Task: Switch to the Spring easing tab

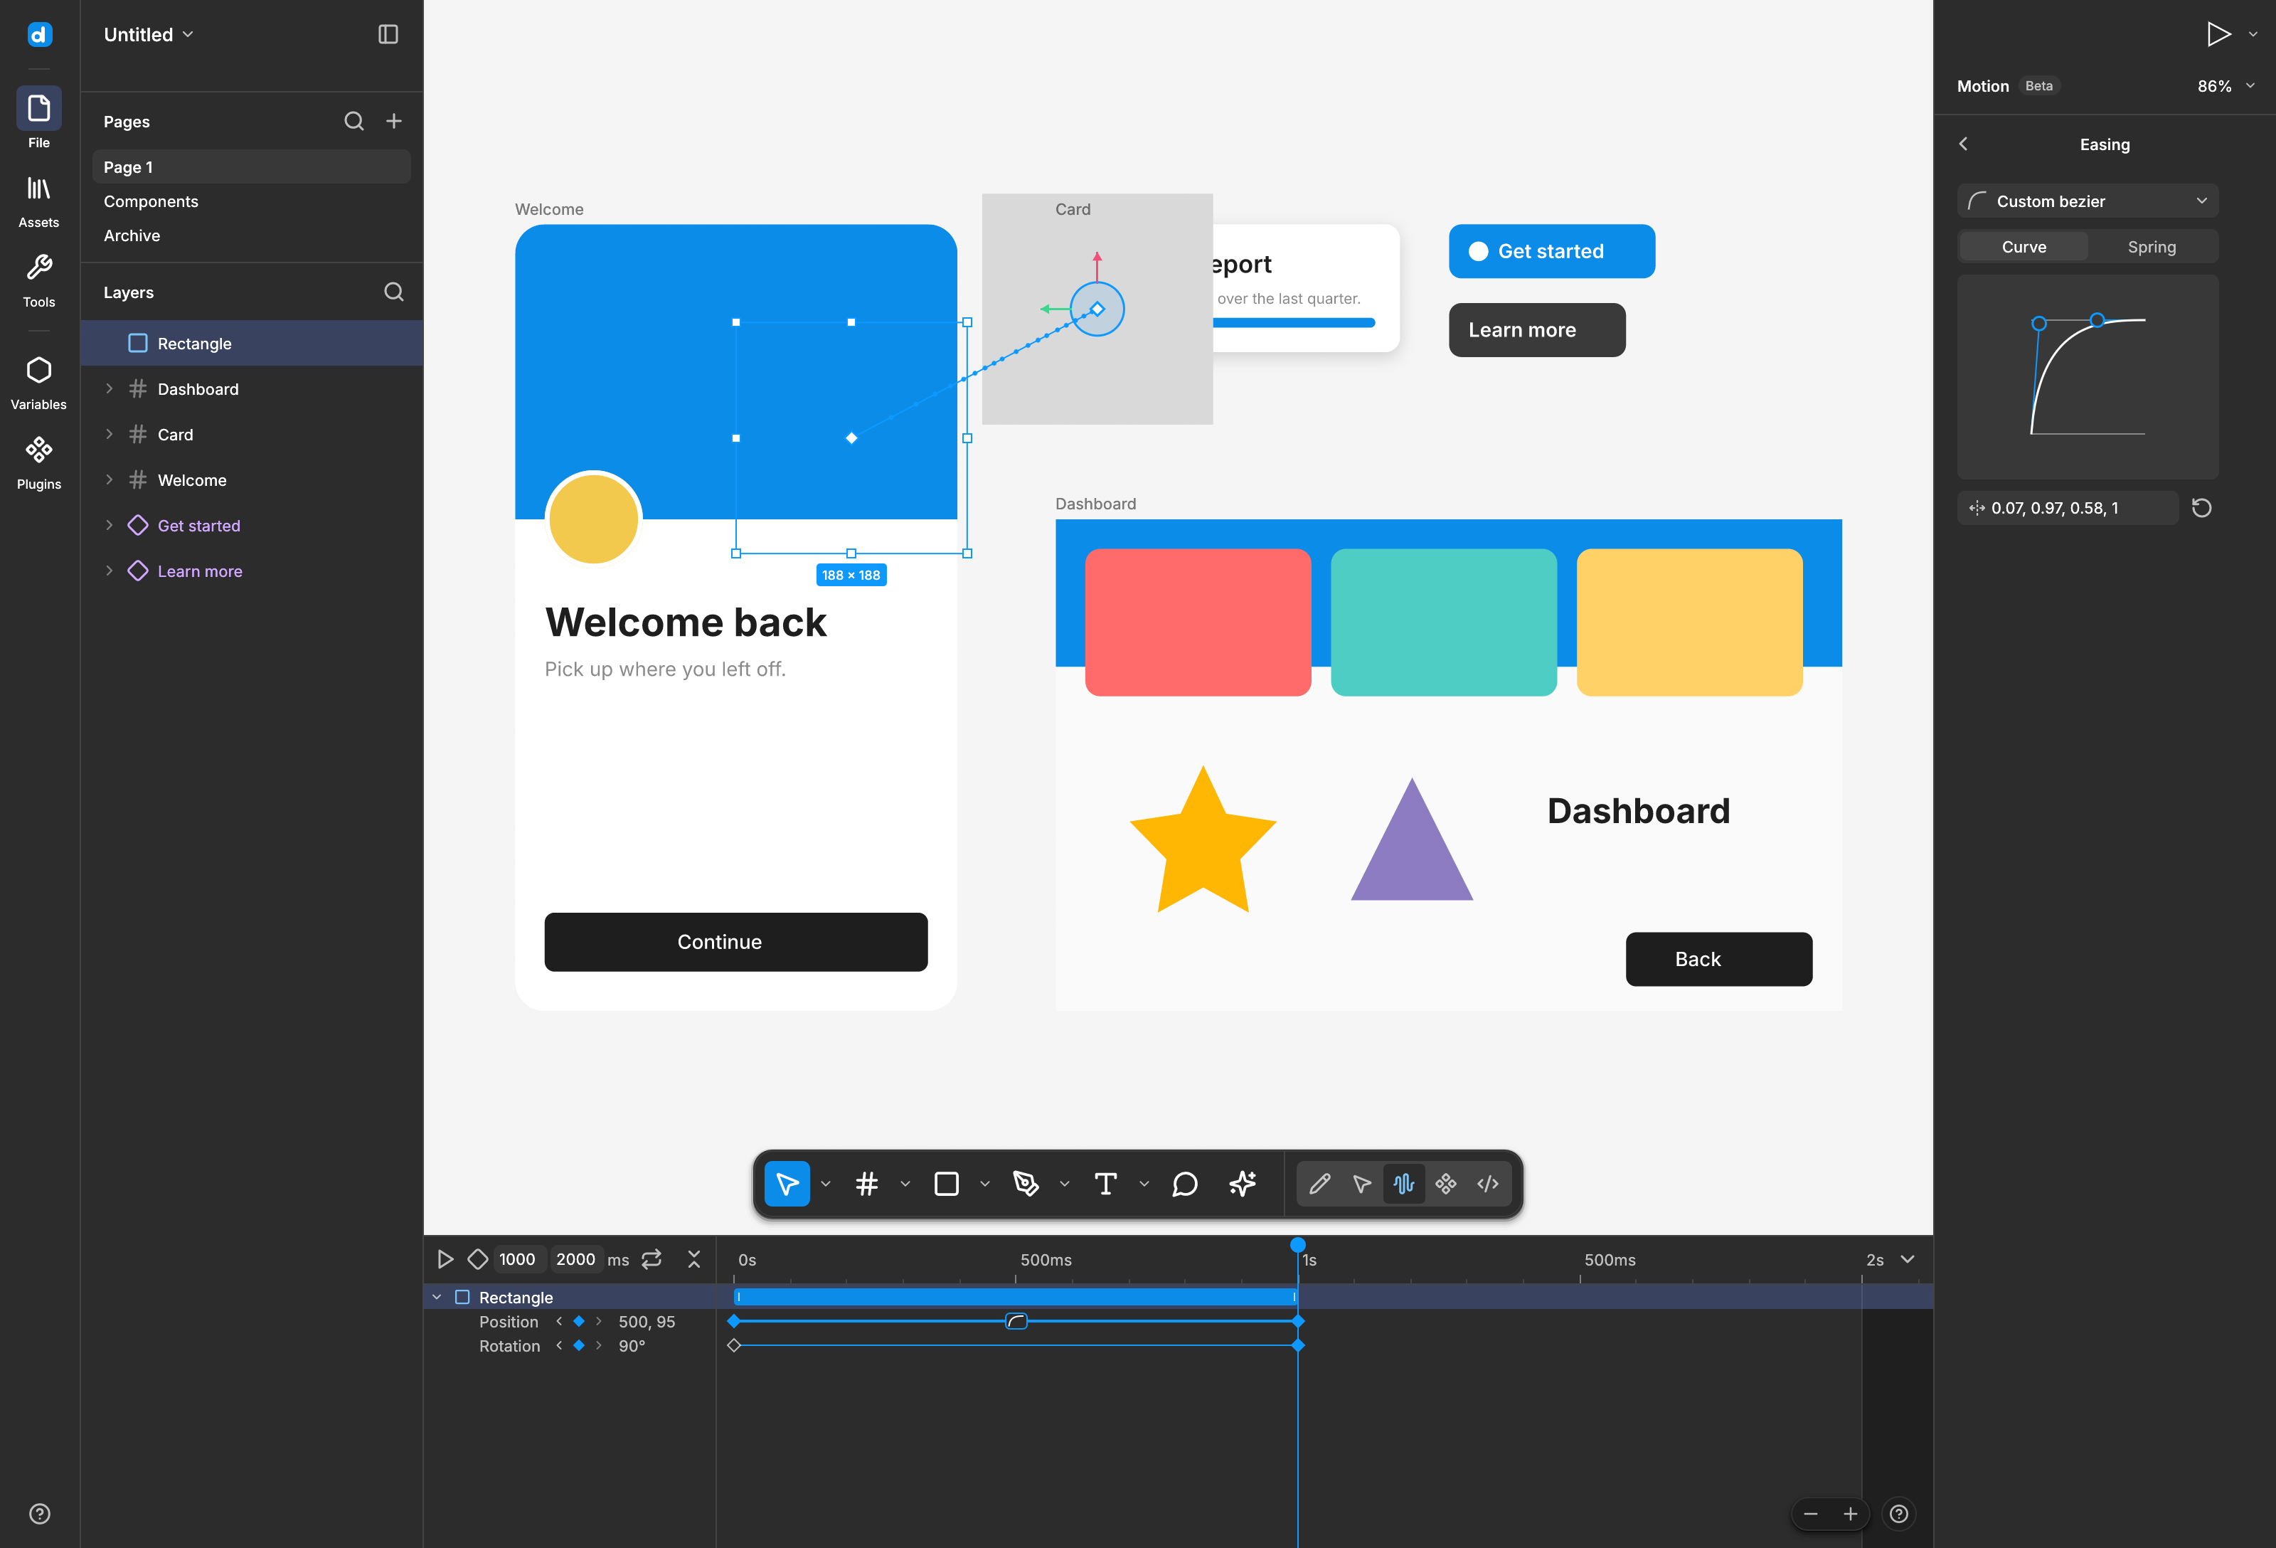Action: 2152,247
